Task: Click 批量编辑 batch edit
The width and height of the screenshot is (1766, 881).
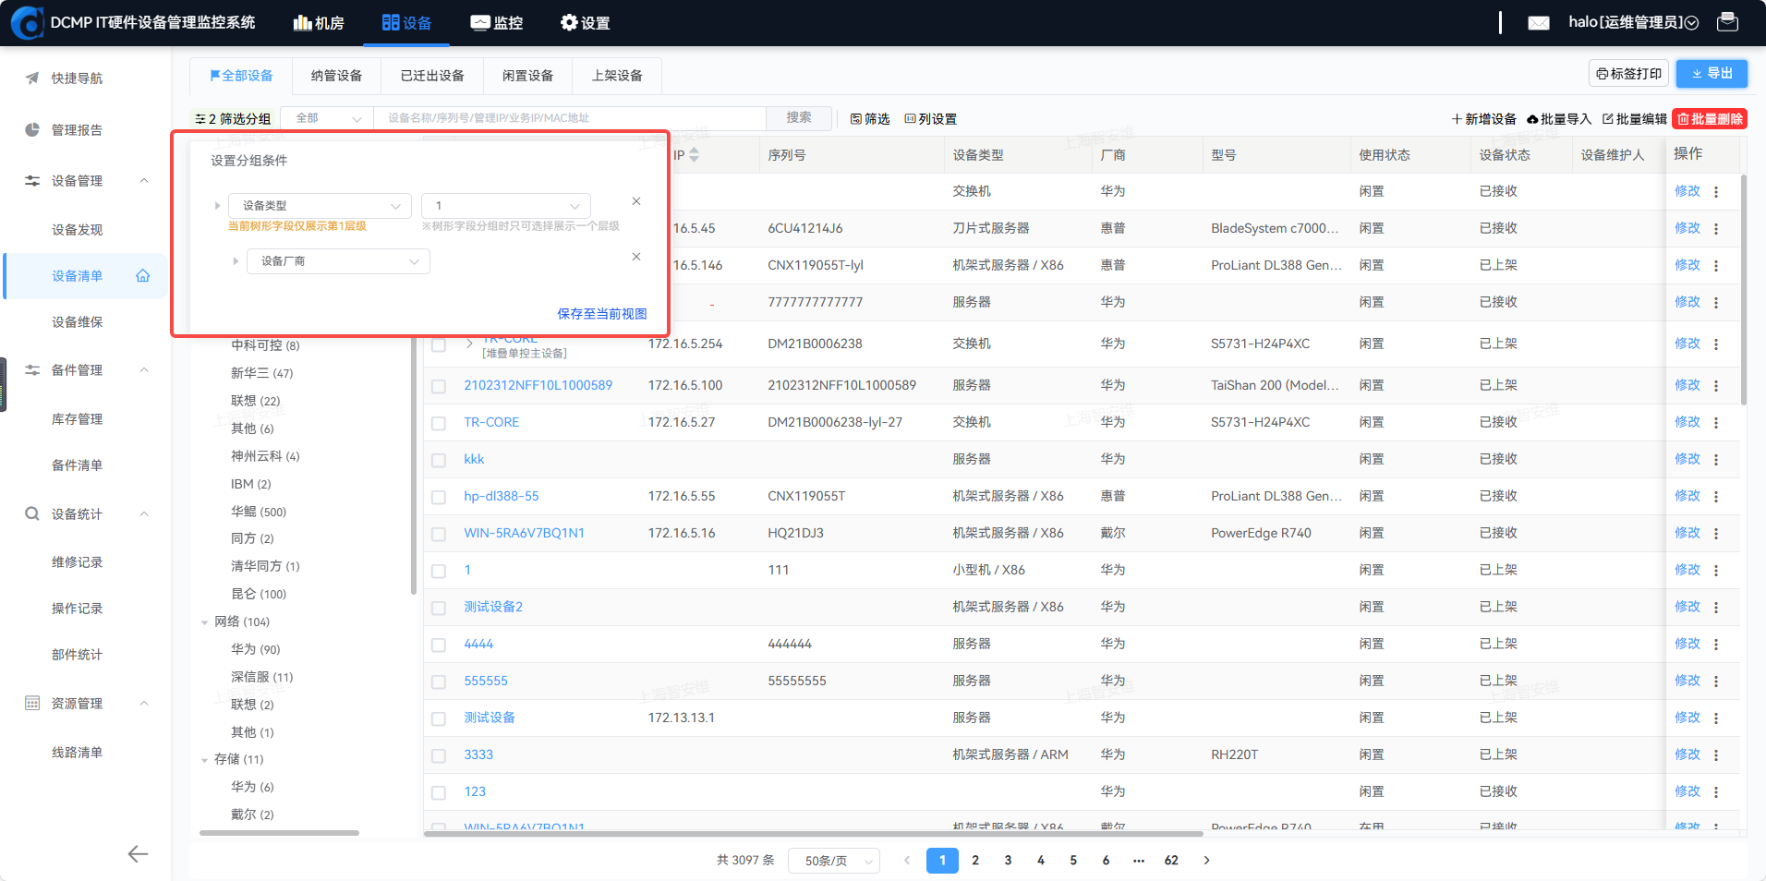Action: tap(1634, 119)
